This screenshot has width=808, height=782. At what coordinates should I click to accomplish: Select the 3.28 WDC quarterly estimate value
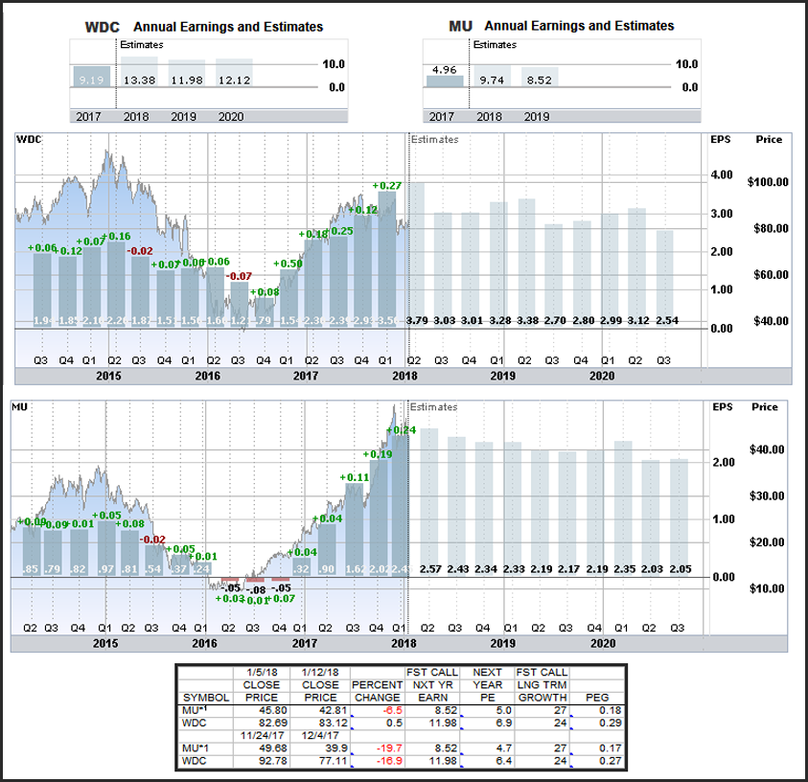pos(499,320)
